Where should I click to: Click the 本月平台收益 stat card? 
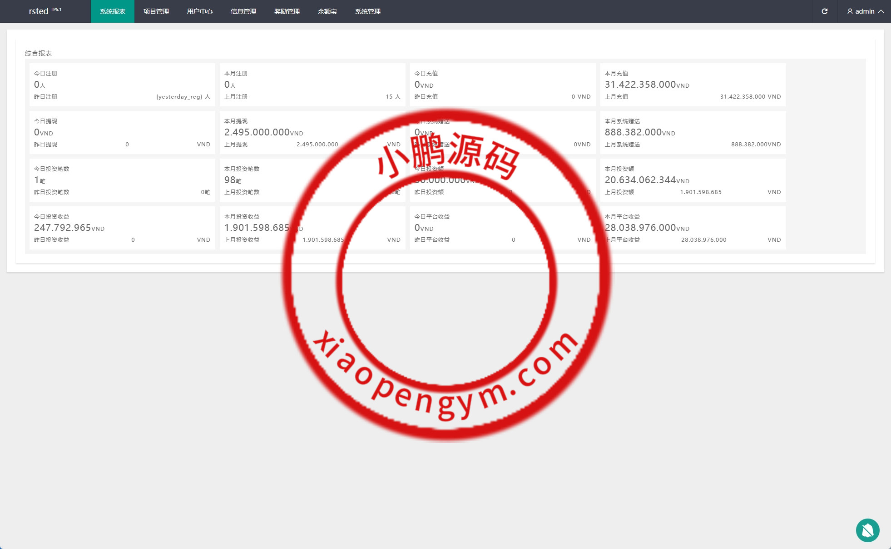coord(693,228)
